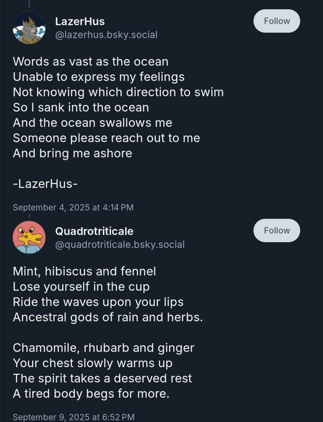Follow the LazerHus account
Viewport: 323px width, 422px height.
tap(277, 21)
